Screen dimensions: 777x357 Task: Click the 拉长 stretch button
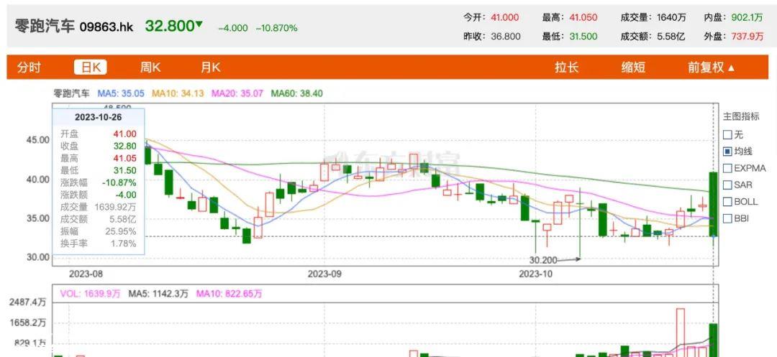pos(567,68)
